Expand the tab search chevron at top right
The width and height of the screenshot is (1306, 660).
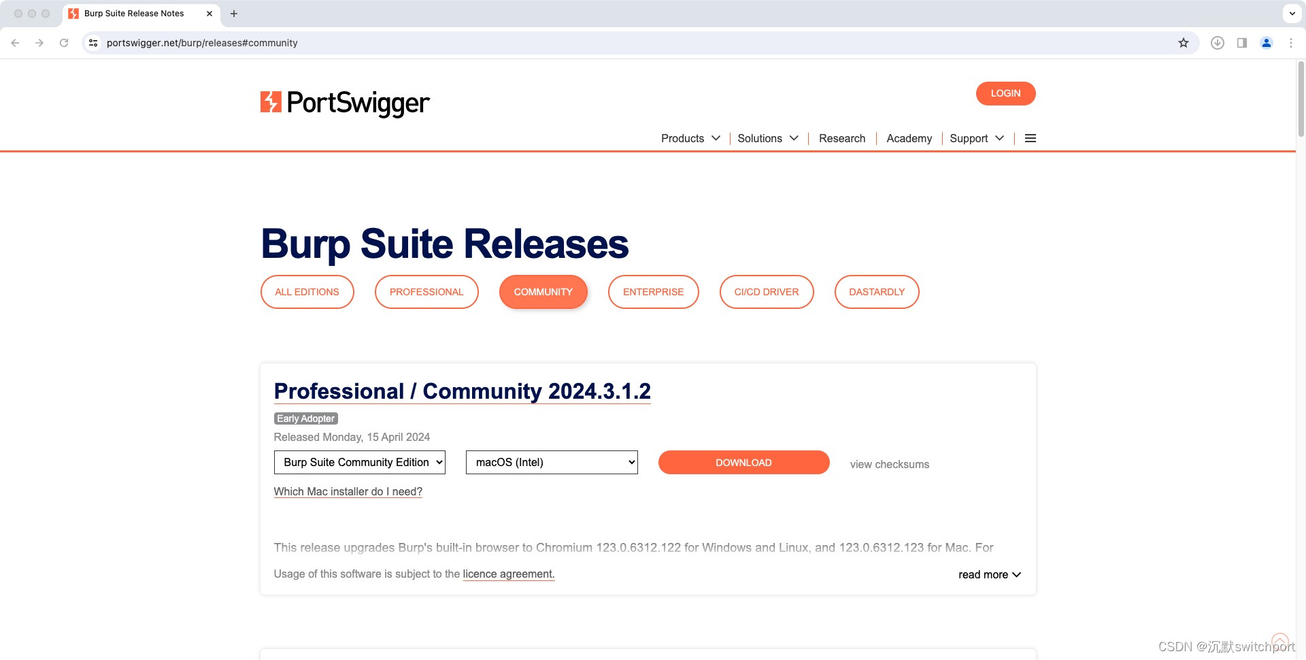point(1292,14)
